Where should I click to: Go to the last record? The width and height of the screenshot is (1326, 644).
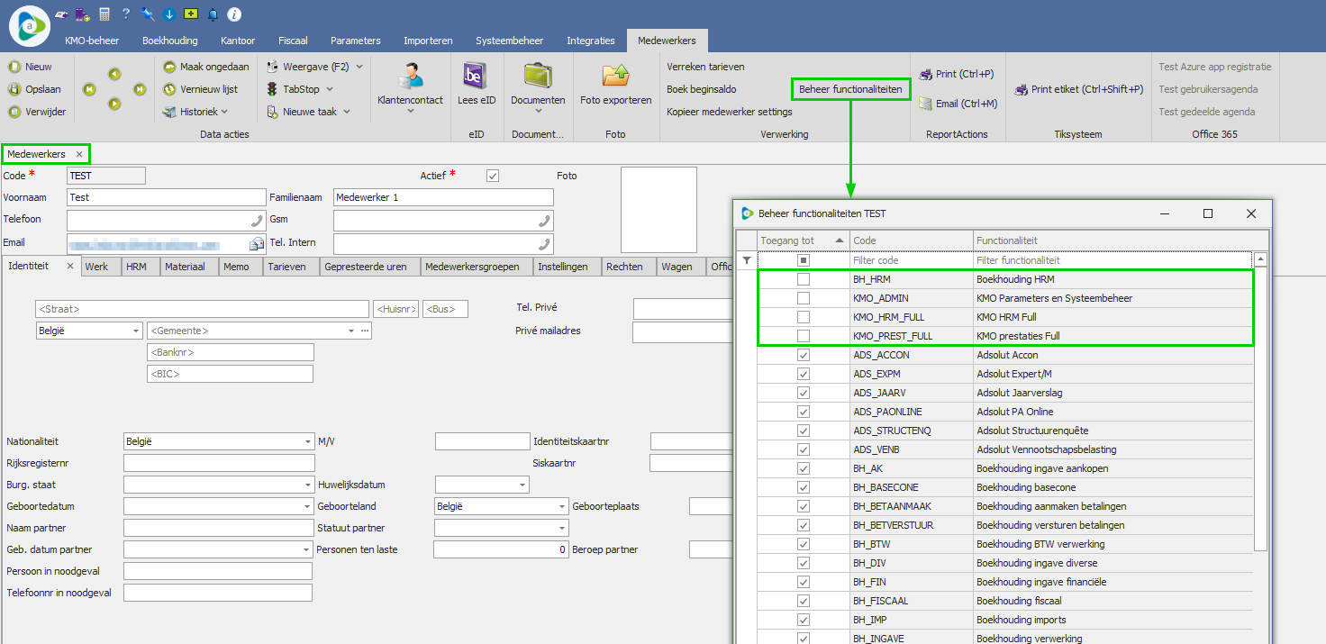pyautogui.click(x=140, y=89)
